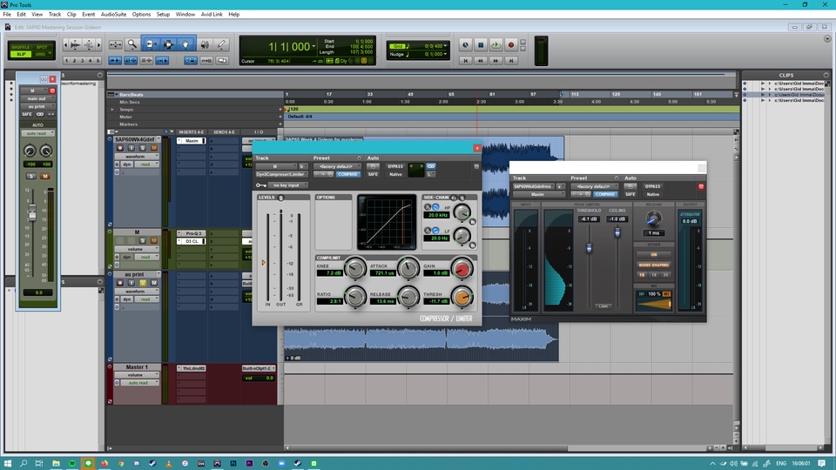Open the no key input dropdown

coord(288,185)
